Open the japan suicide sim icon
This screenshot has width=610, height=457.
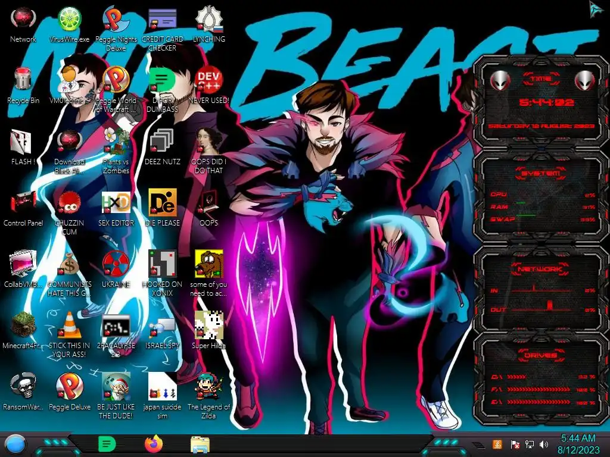(162, 386)
